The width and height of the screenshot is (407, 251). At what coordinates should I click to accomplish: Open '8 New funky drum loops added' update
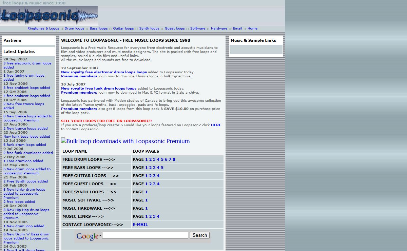[24, 194]
